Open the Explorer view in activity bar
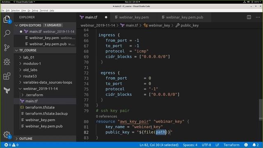The image size is (263, 148). pos(7,19)
